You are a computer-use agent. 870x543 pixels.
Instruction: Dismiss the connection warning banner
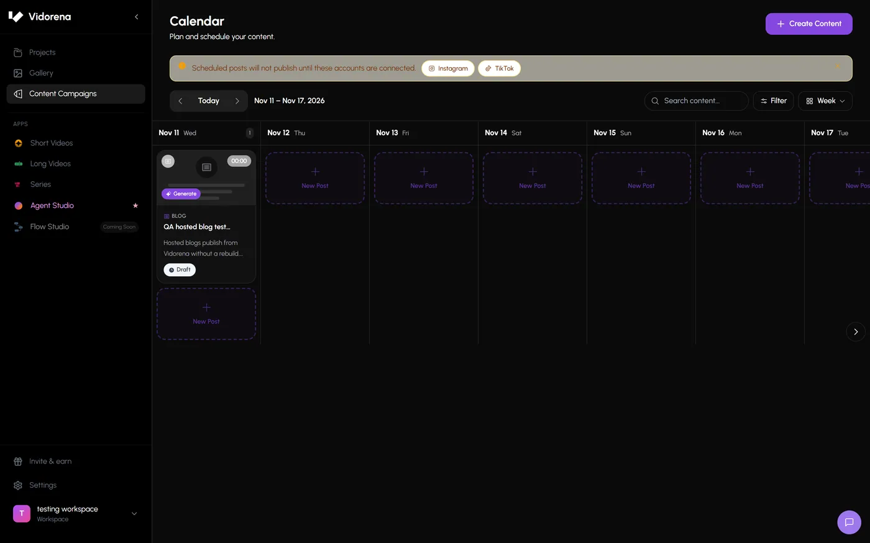pyautogui.click(x=838, y=66)
